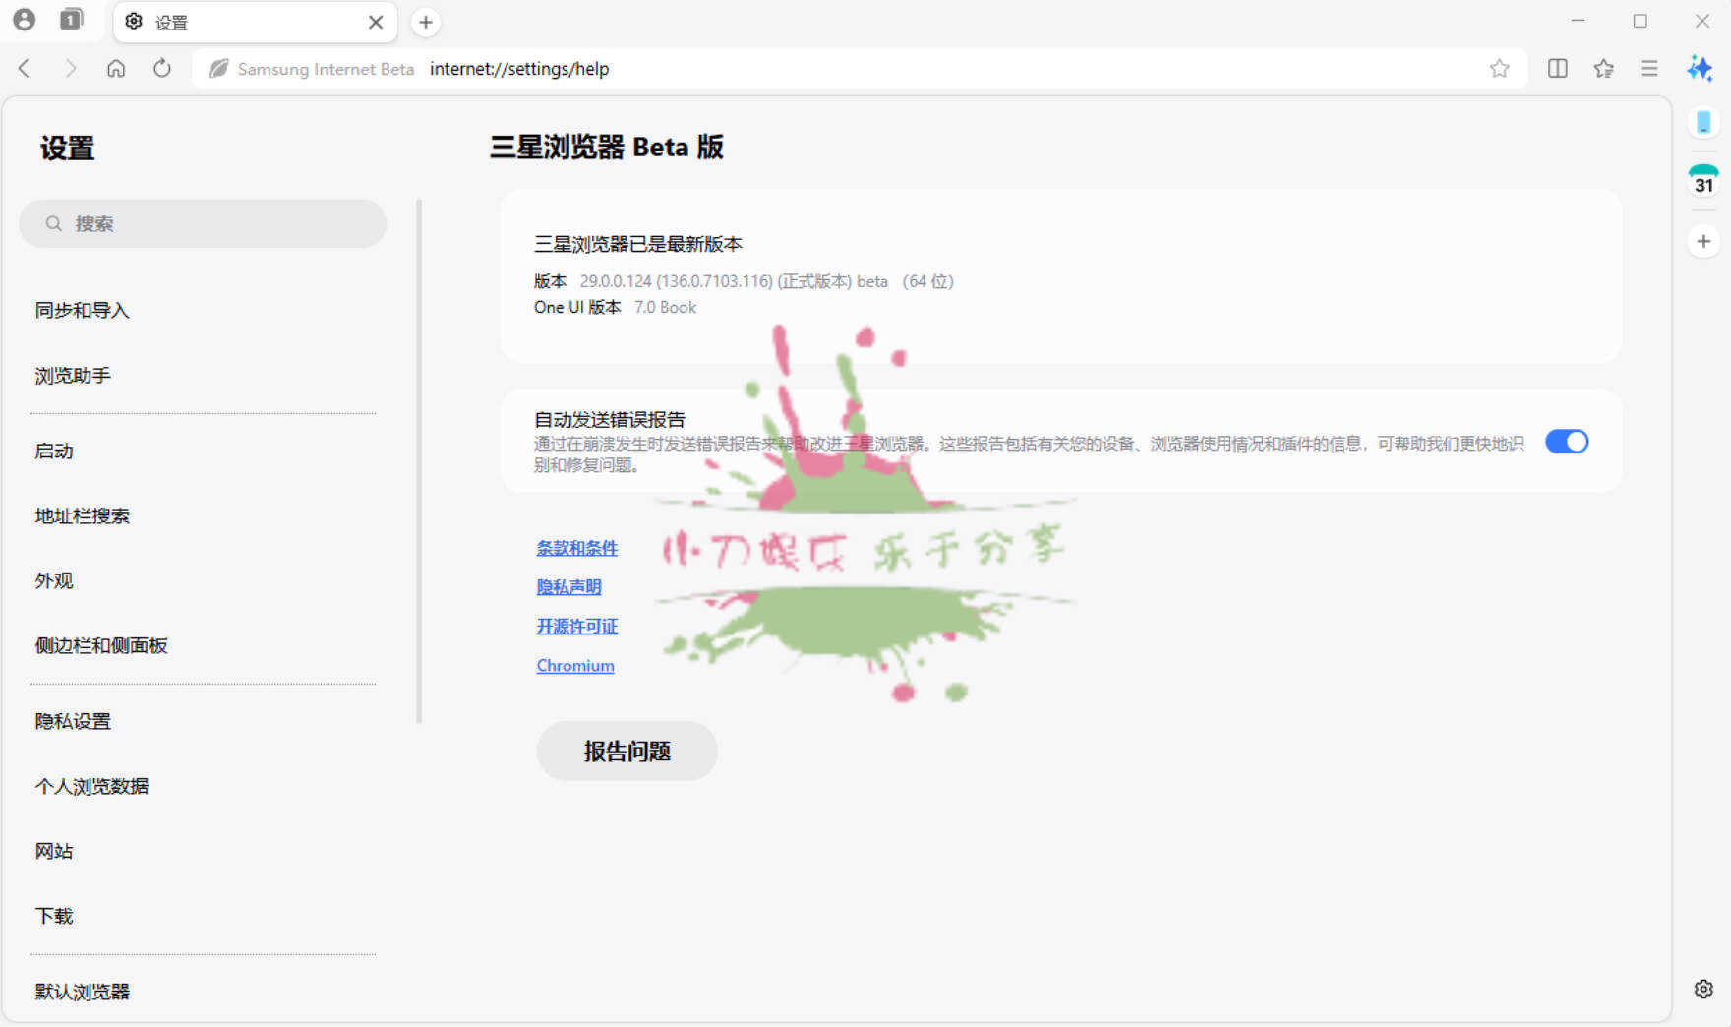Screen dimensions: 1731x1027
Task: Open the calendar panel showing 31
Action: coord(1702,177)
